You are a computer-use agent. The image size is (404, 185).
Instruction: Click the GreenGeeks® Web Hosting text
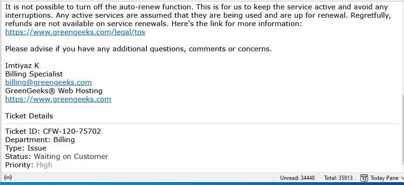pos(54,91)
